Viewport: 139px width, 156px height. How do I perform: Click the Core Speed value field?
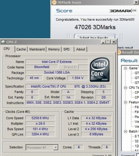pos(40,118)
